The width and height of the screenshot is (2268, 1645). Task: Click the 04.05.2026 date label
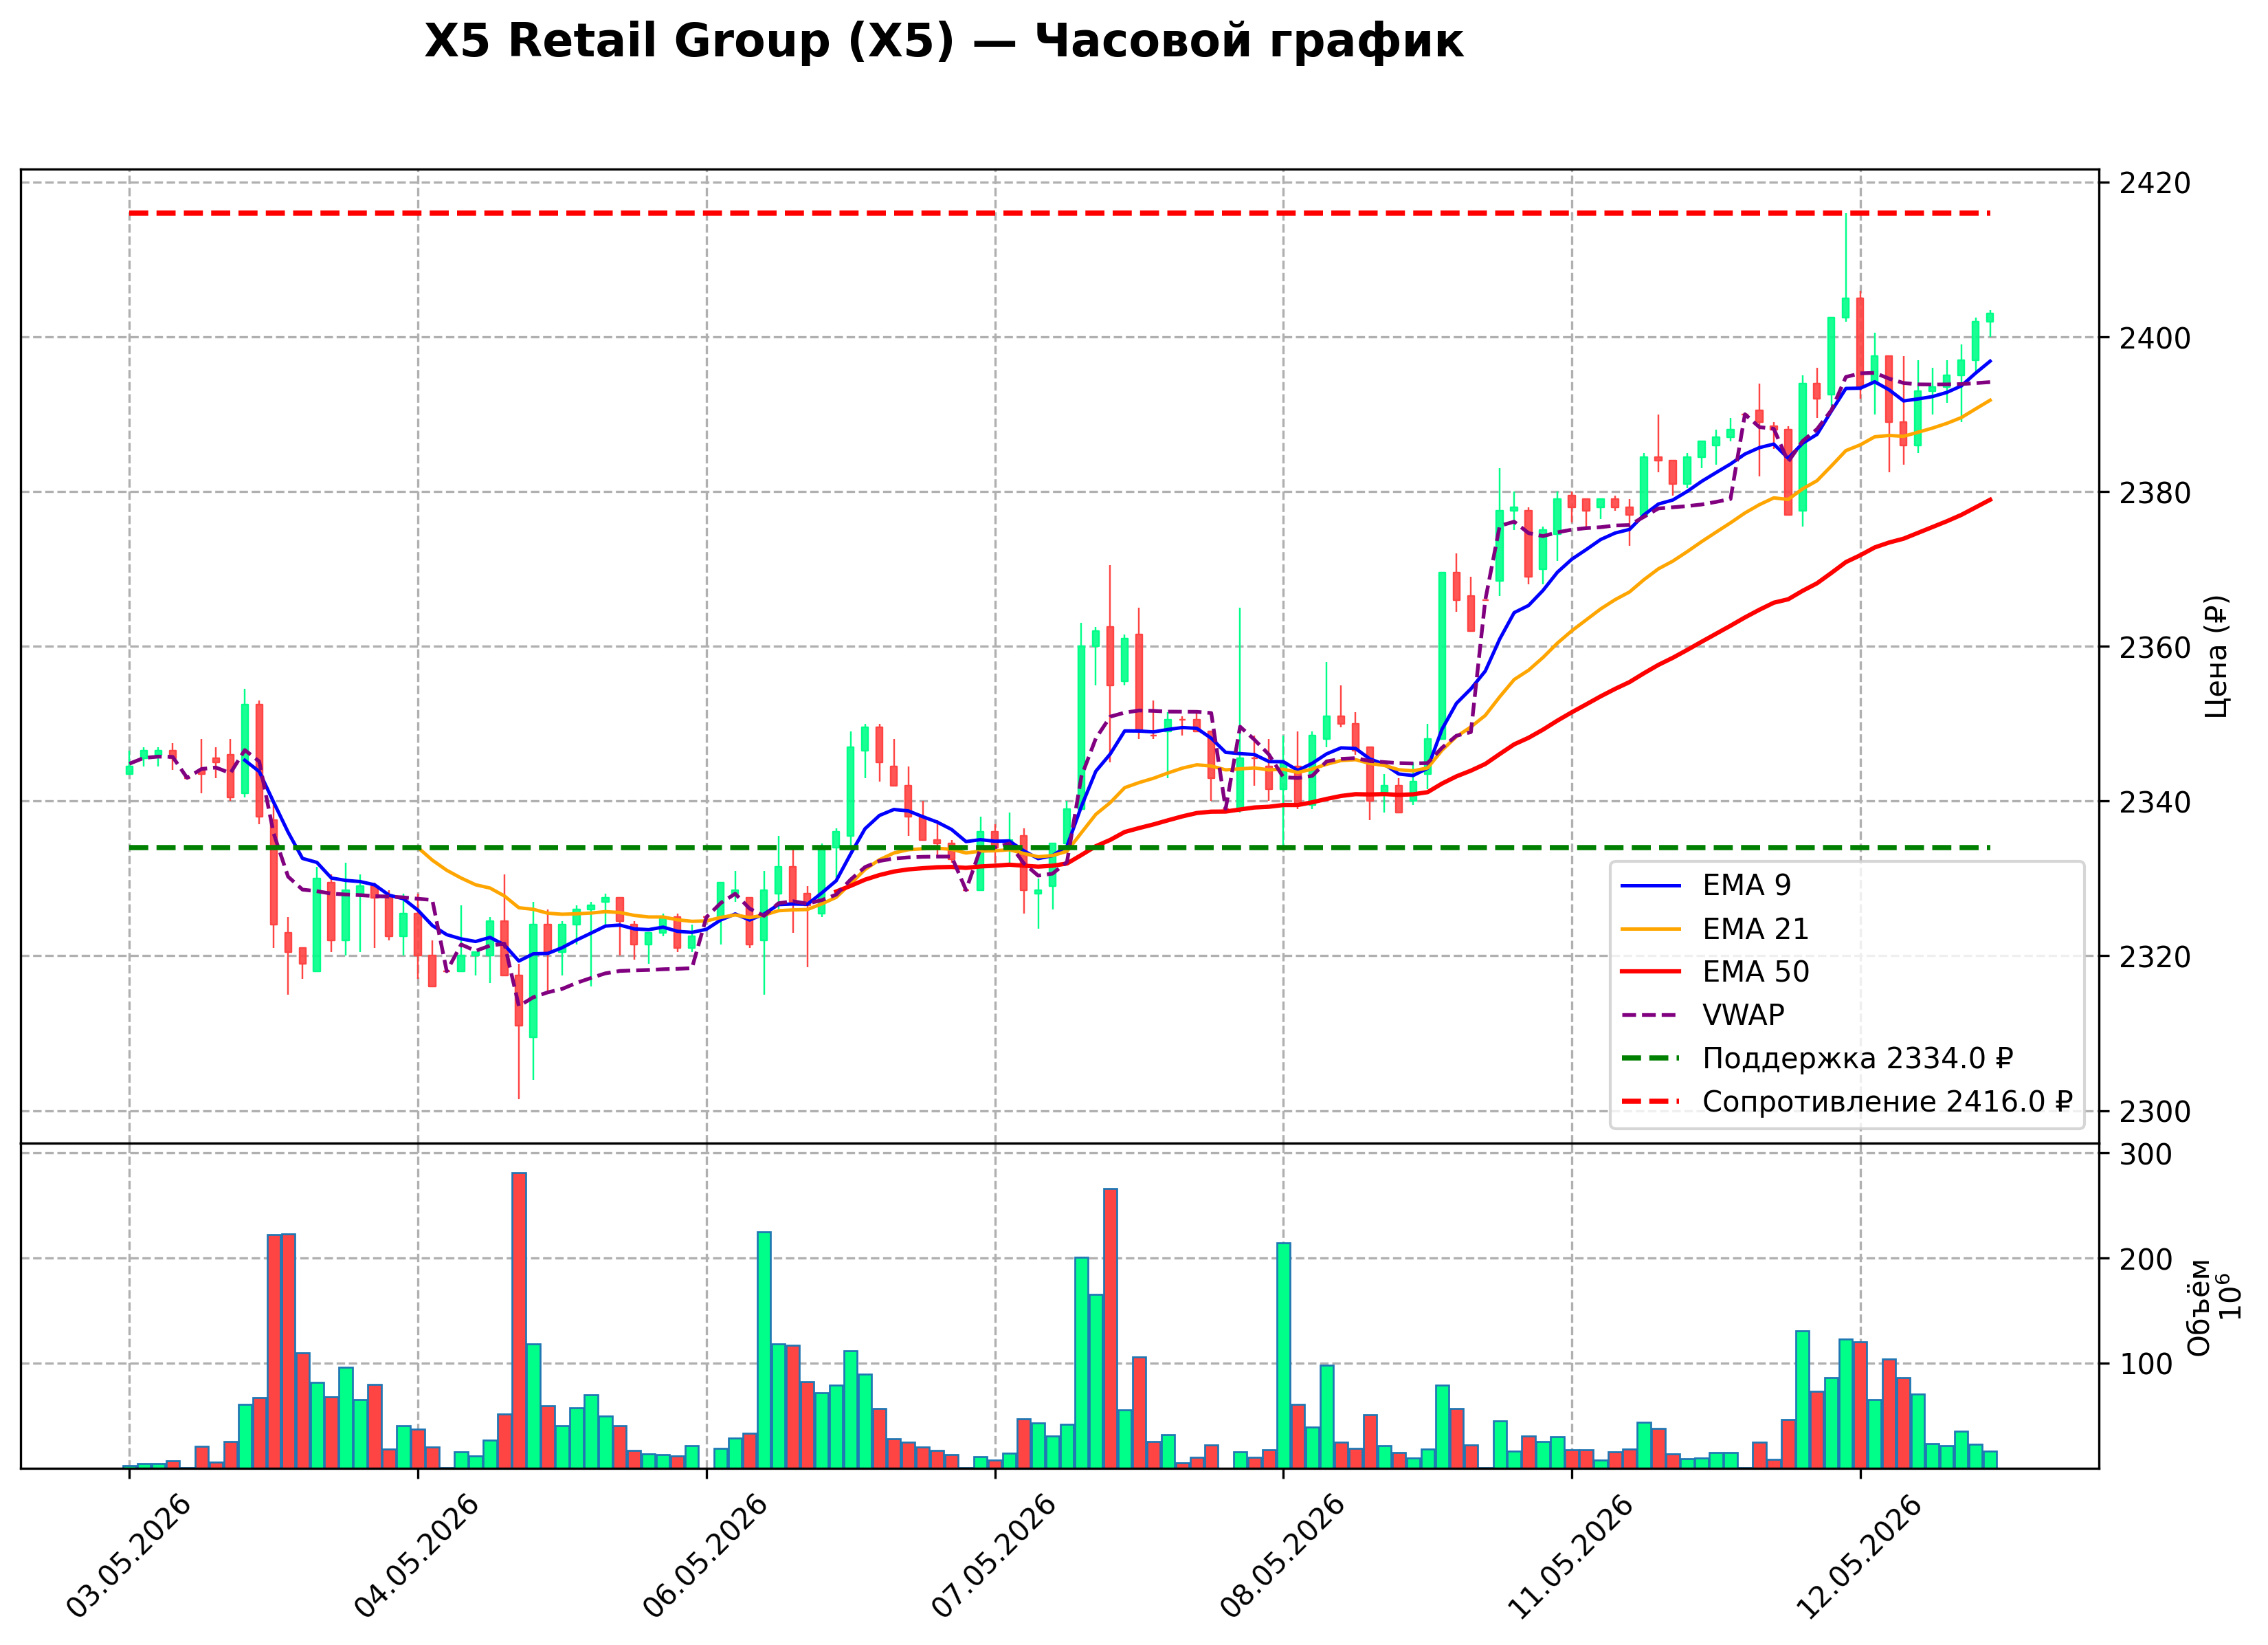click(x=416, y=1556)
